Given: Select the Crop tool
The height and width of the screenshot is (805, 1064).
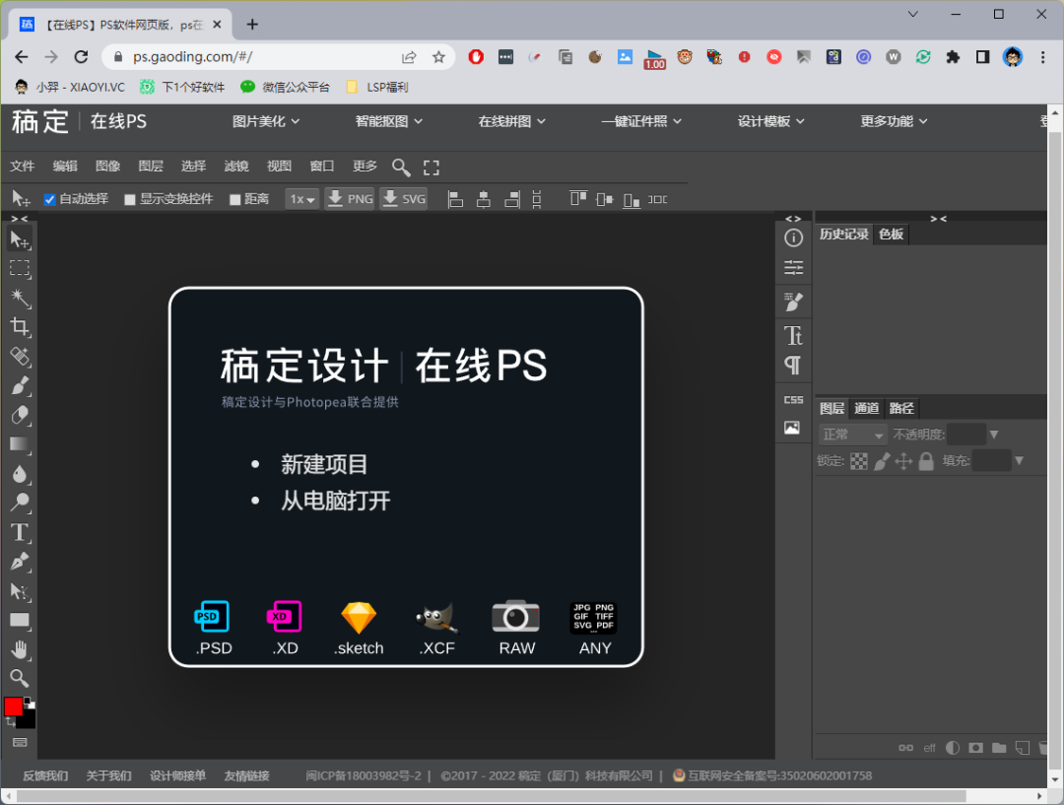Looking at the screenshot, I should click(x=20, y=326).
